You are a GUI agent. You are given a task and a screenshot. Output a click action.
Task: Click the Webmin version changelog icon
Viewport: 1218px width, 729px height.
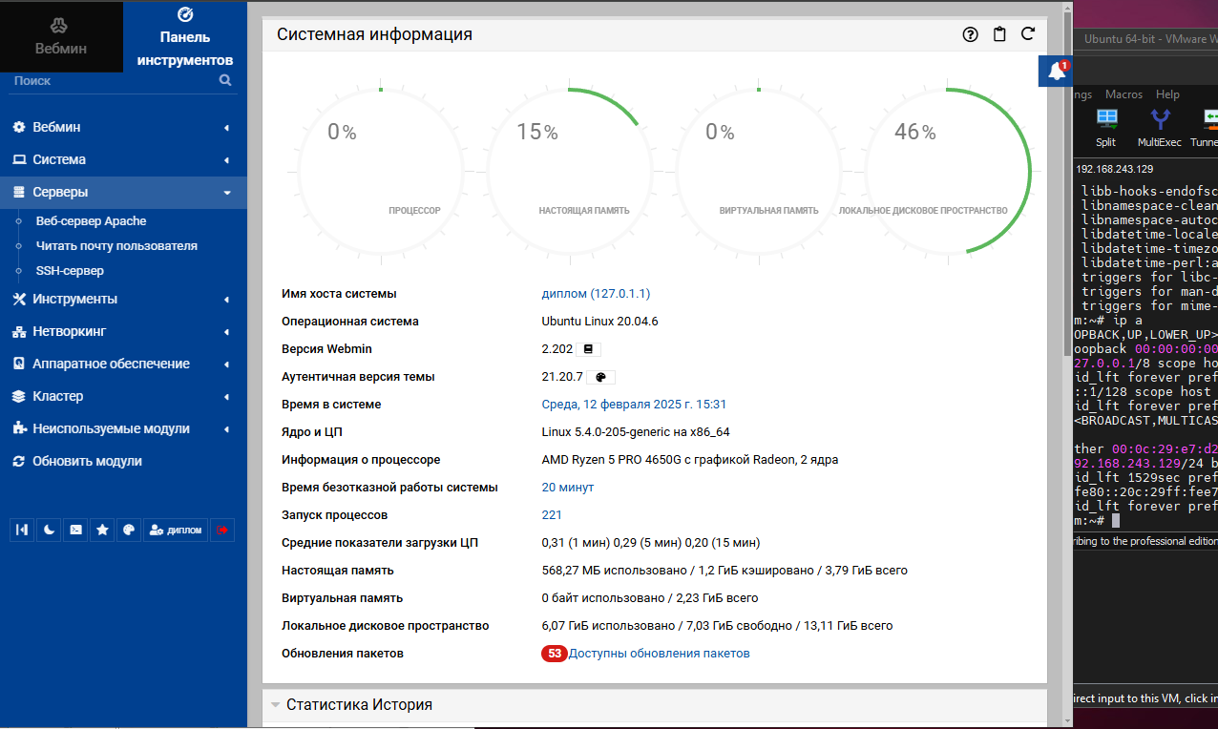point(589,349)
